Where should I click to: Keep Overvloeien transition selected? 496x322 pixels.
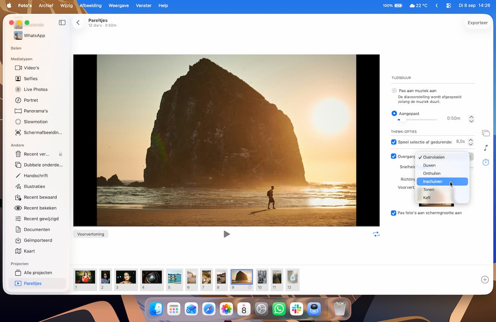[442, 157]
